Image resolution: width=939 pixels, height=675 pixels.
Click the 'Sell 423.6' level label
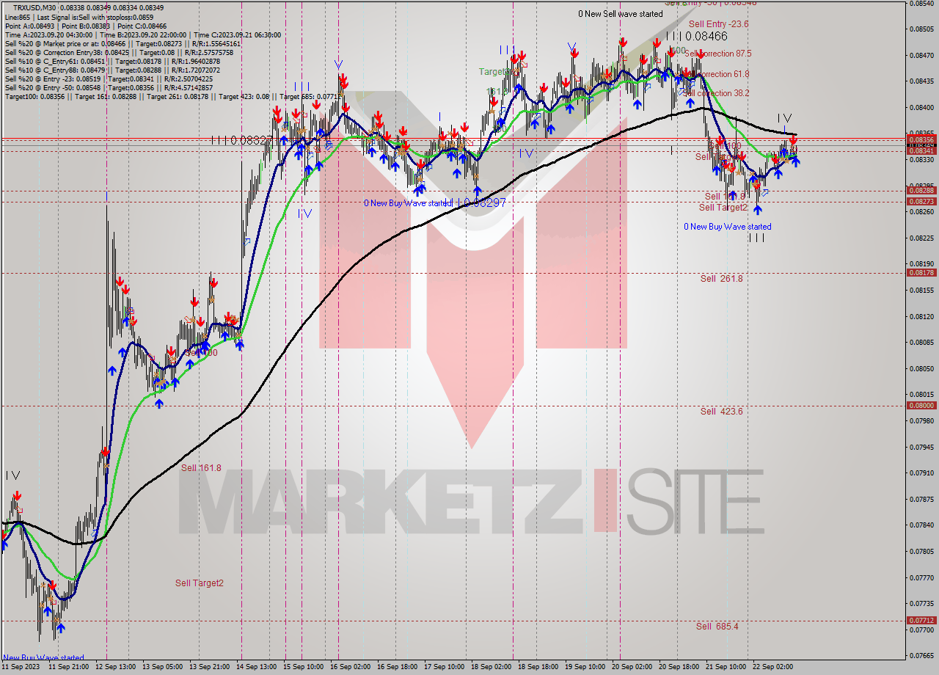click(x=721, y=412)
